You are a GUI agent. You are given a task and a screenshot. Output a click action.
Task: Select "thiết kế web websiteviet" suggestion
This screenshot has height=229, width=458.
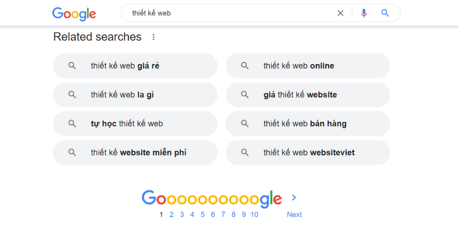[308, 153]
